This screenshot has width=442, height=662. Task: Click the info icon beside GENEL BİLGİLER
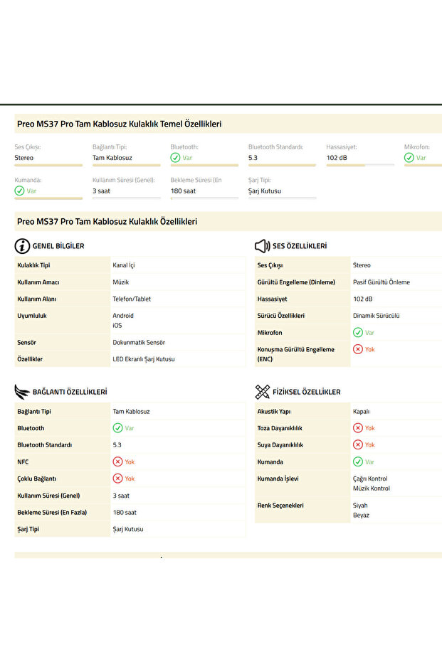coord(22,246)
